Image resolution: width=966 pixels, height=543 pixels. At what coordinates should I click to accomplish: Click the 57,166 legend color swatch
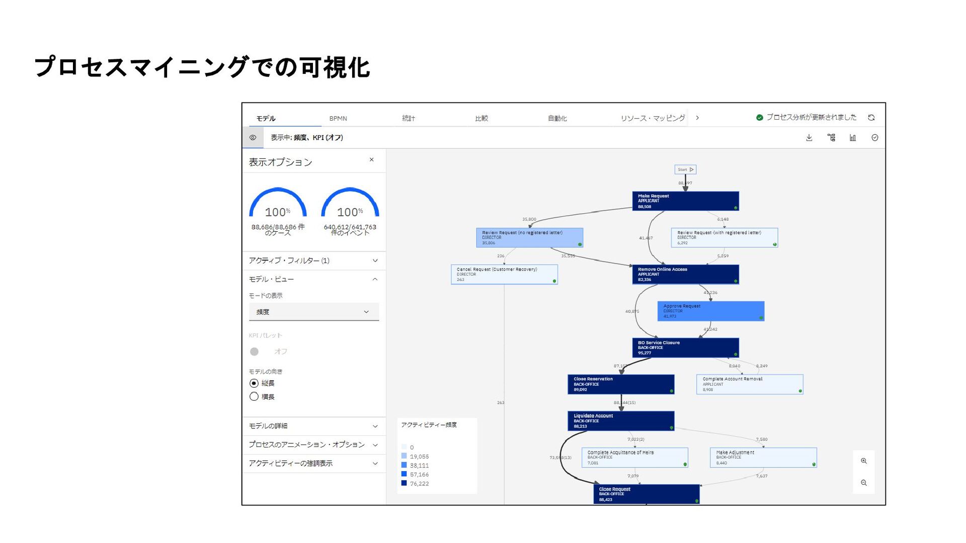coord(404,474)
